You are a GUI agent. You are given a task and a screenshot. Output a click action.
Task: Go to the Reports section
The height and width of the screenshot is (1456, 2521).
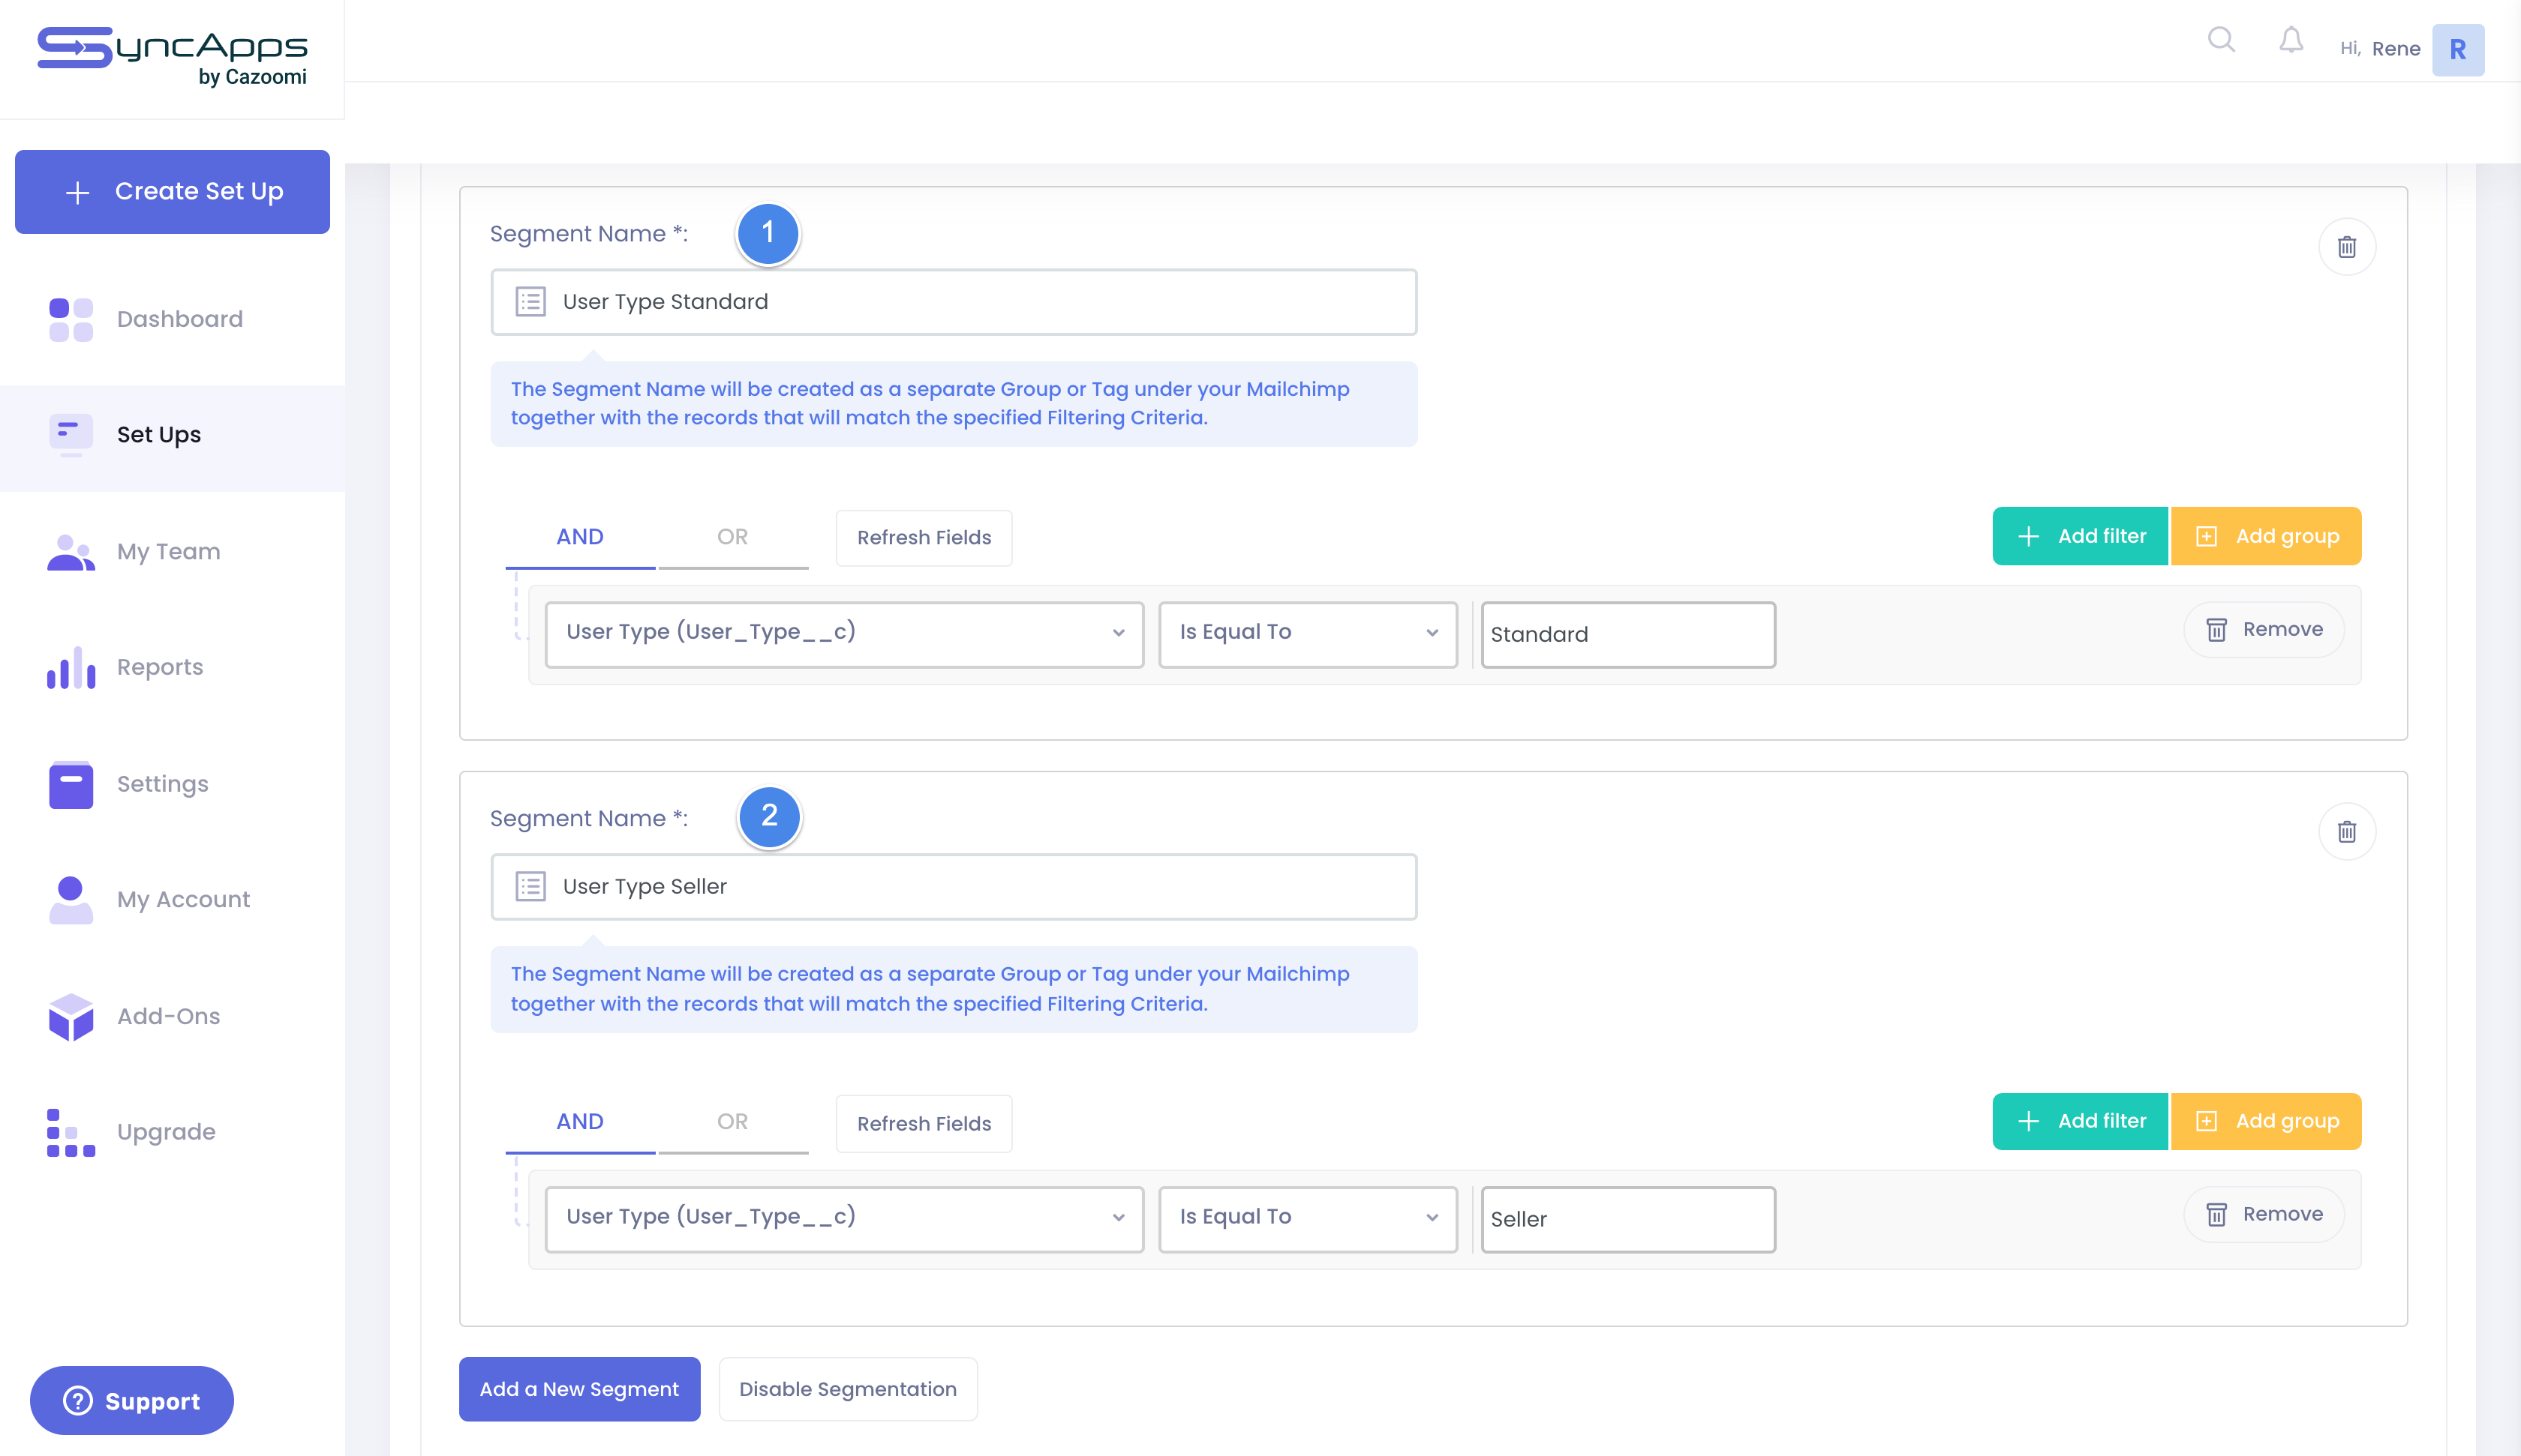pyautogui.click(x=159, y=667)
